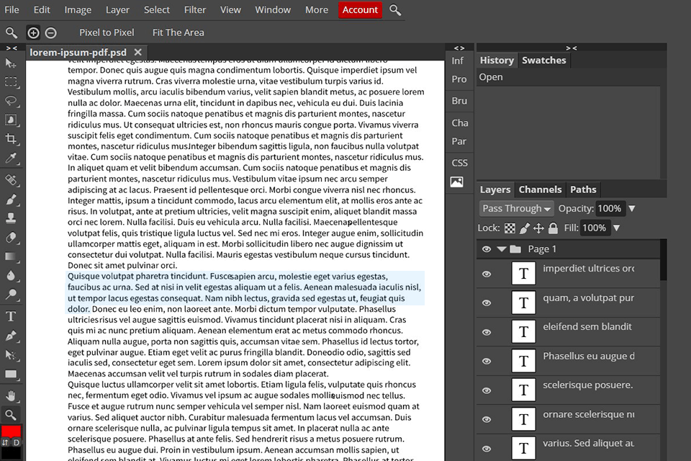691x461 pixels.
Task: Open the Image menu
Action: 77,9
